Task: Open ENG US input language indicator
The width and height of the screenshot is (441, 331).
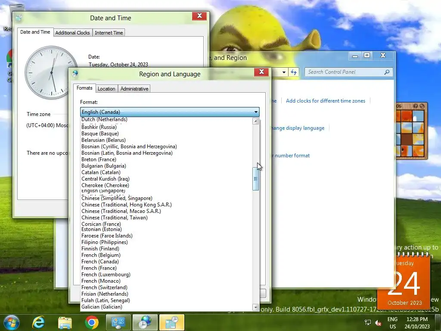Action: click(x=392, y=323)
